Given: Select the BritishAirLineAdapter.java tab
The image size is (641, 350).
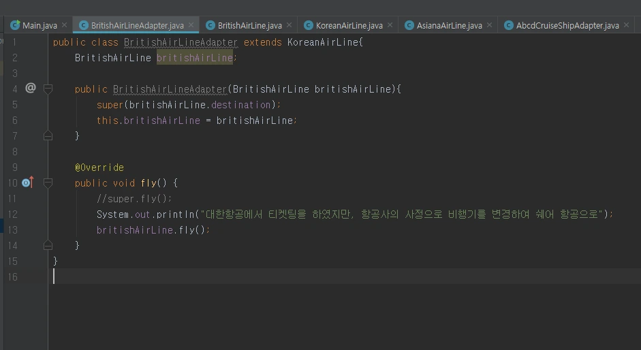Looking at the screenshot, I should click(137, 25).
